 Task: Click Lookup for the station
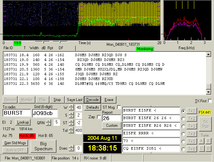[23, 122]
